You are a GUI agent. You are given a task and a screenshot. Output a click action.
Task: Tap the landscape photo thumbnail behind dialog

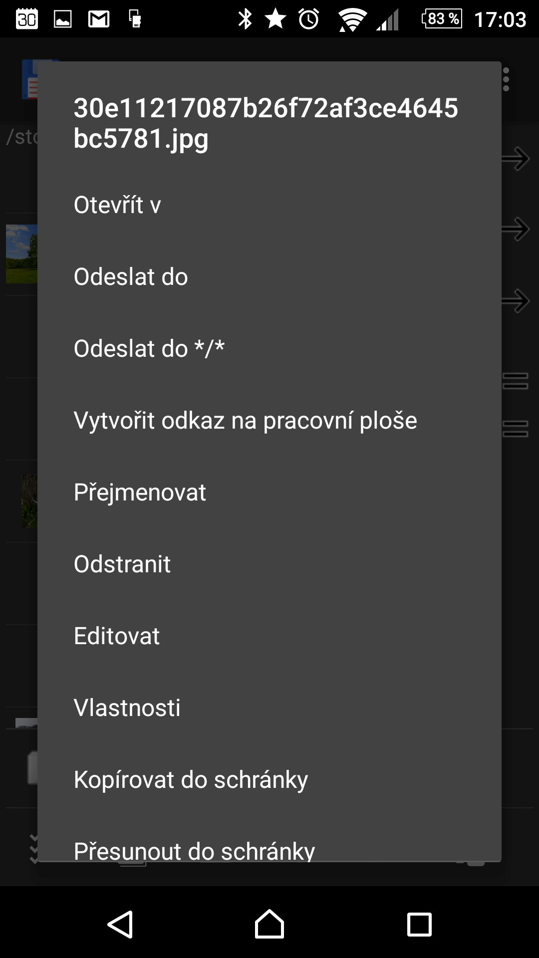point(21,254)
